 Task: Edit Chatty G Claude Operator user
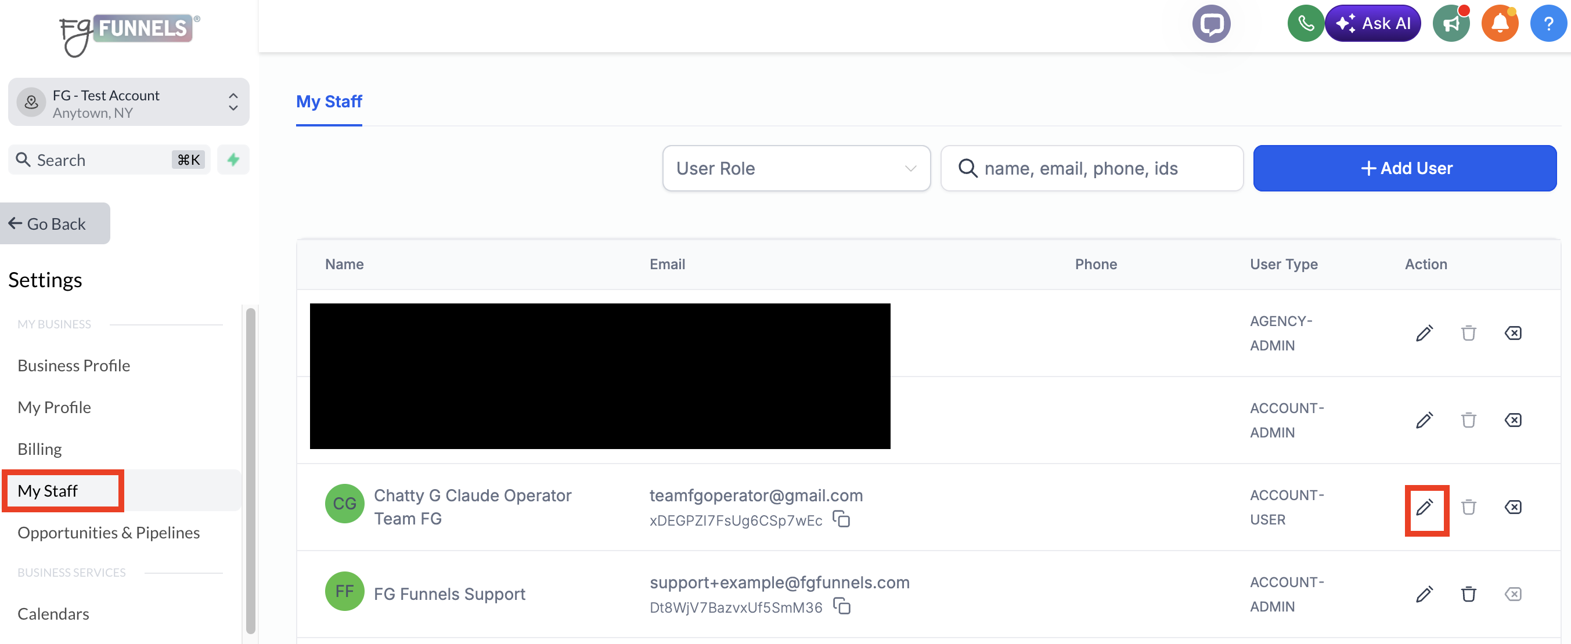click(x=1424, y=508)
